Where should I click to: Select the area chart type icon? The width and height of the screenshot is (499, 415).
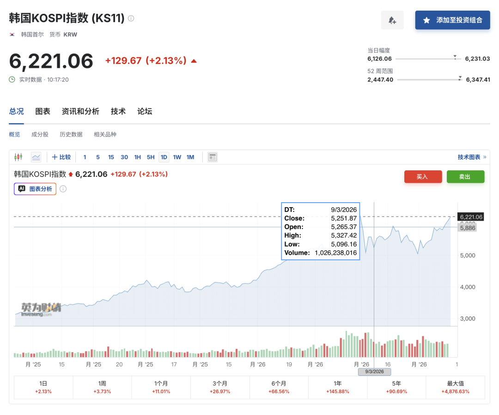[x=36, y=157]
